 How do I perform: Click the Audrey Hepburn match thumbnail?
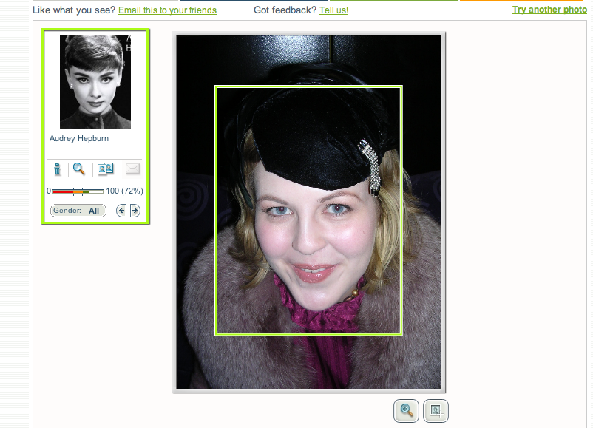pyautogui.click(x=95, y=81)
